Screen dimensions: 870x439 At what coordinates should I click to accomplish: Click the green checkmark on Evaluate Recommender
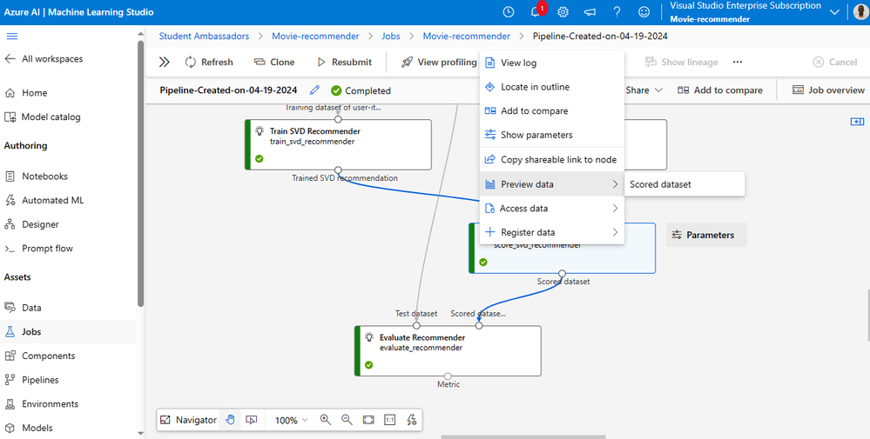369,365
